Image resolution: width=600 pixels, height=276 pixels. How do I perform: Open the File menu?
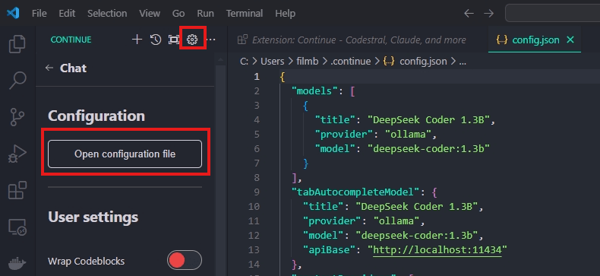[x=39, y=14]
